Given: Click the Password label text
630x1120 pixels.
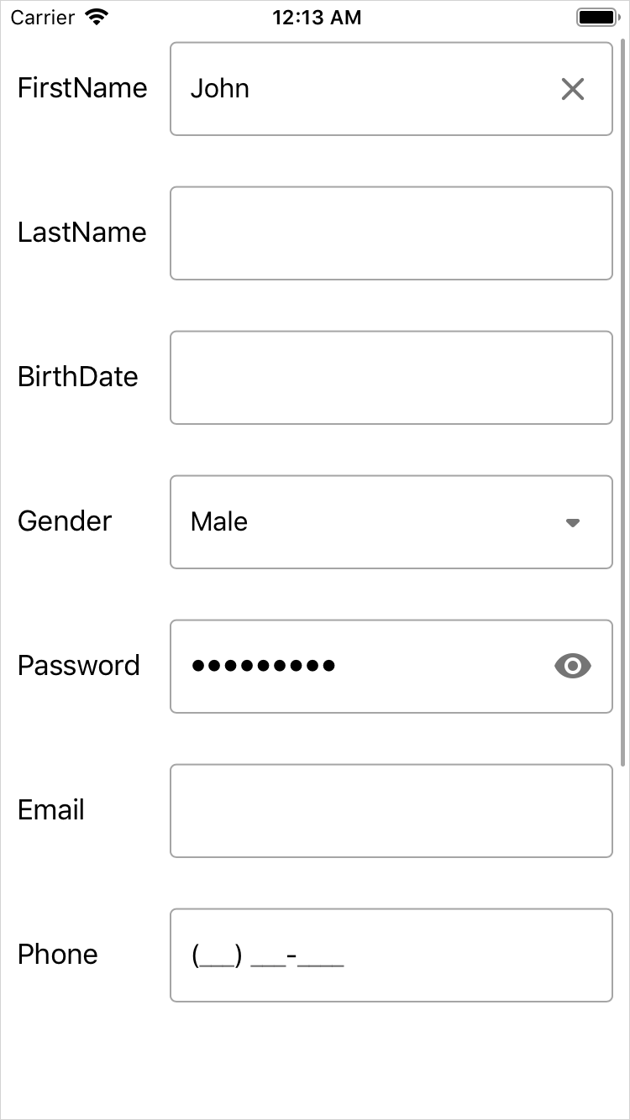Looking at the screenshot, I should pos(79,666).
